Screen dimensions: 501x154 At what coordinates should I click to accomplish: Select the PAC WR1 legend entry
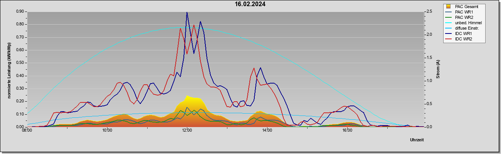(464, 12)
